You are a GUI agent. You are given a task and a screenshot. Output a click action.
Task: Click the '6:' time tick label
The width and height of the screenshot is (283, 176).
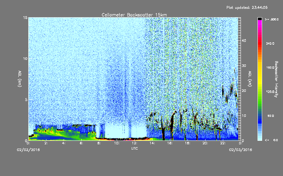click(x=81, y=143)
